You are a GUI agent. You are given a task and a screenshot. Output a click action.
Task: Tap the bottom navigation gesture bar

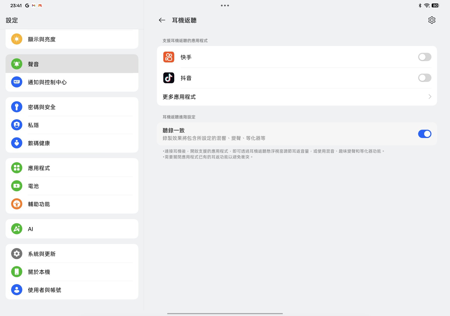pyautogui.click(x=225, y=313)
